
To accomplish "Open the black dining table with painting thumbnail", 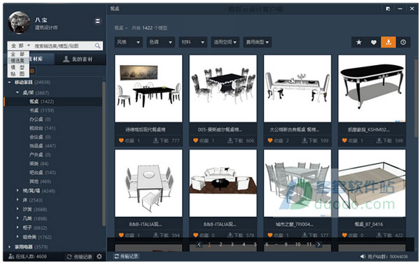I will click(x=148, y=89).
